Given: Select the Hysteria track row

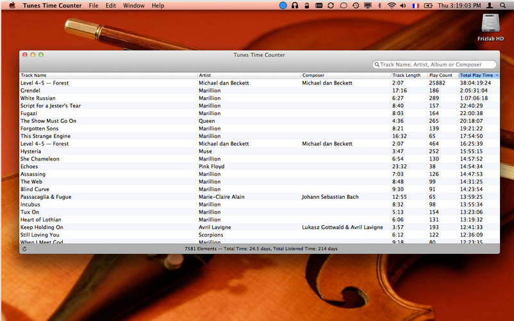Looking at the screenshot, I should coord(260,152).
